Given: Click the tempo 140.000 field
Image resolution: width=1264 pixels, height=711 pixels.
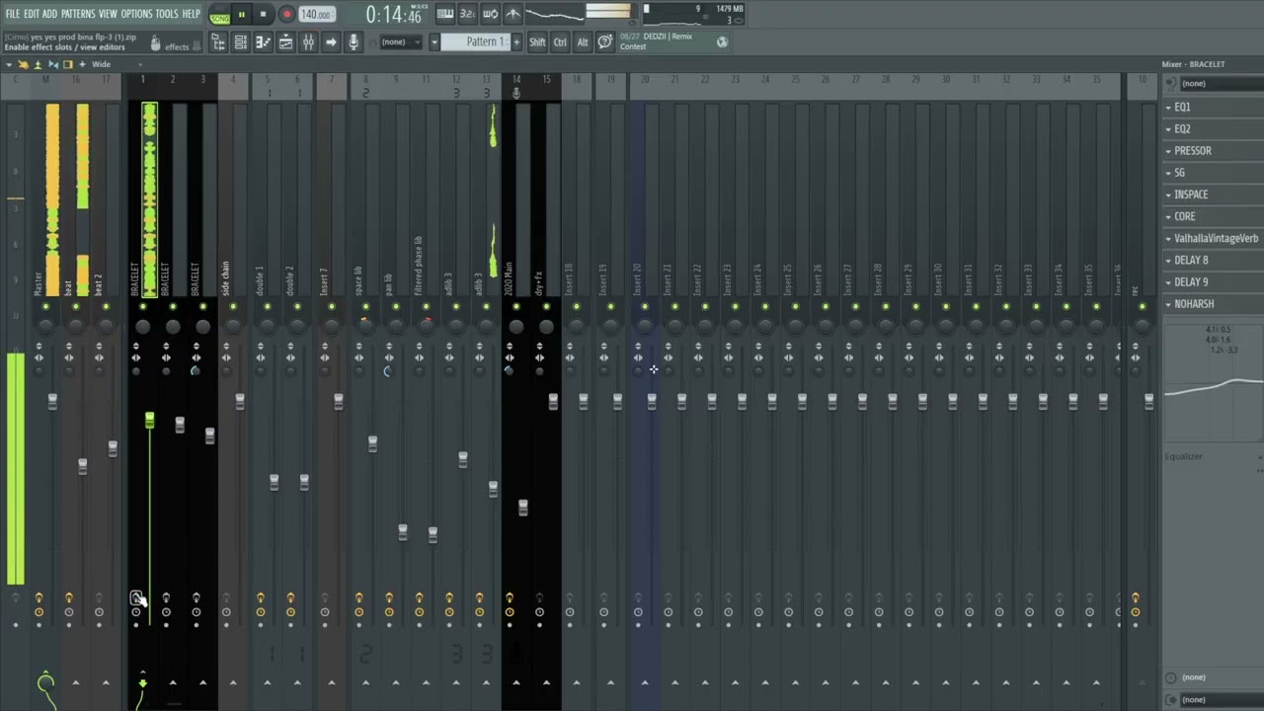Looking at the screenshot, I should point(316,15).
